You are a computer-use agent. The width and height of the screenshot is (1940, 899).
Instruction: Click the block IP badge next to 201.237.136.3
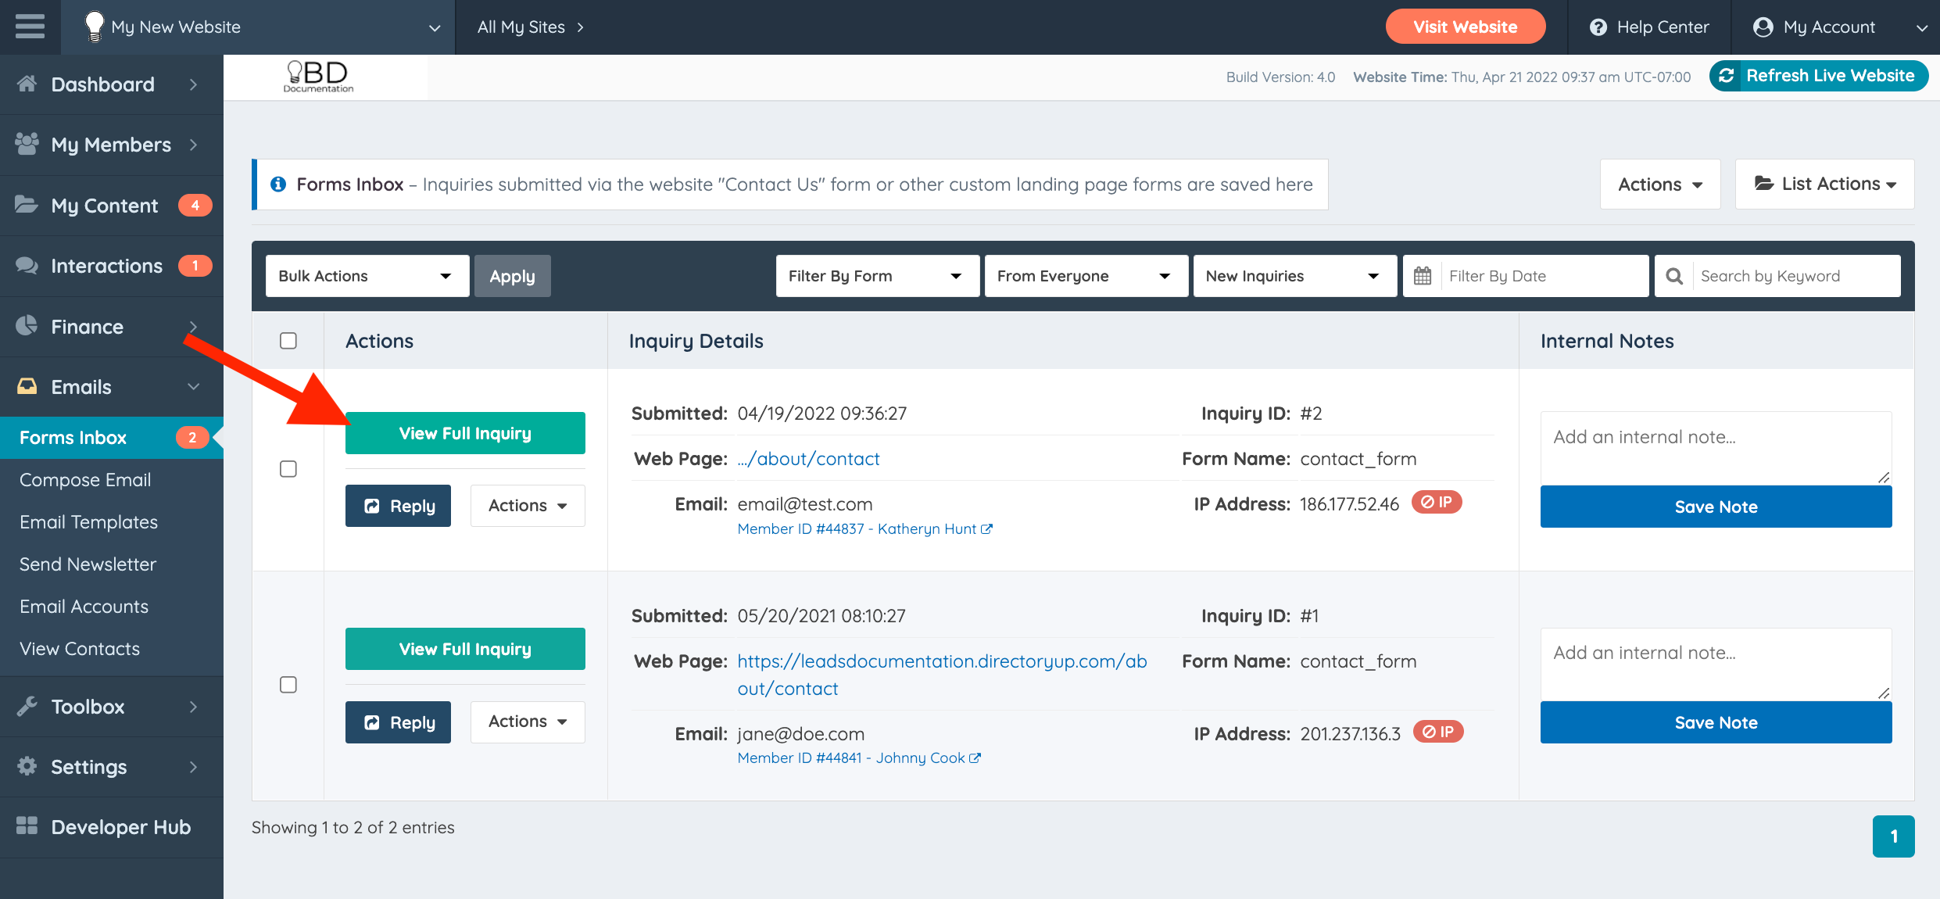[x=1437, y=732]
